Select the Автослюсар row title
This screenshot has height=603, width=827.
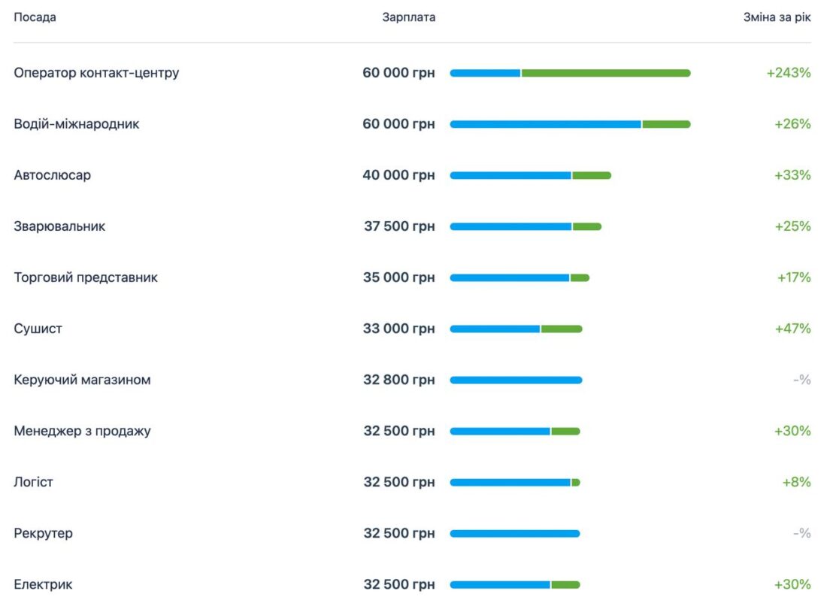(x=53, y=175)
